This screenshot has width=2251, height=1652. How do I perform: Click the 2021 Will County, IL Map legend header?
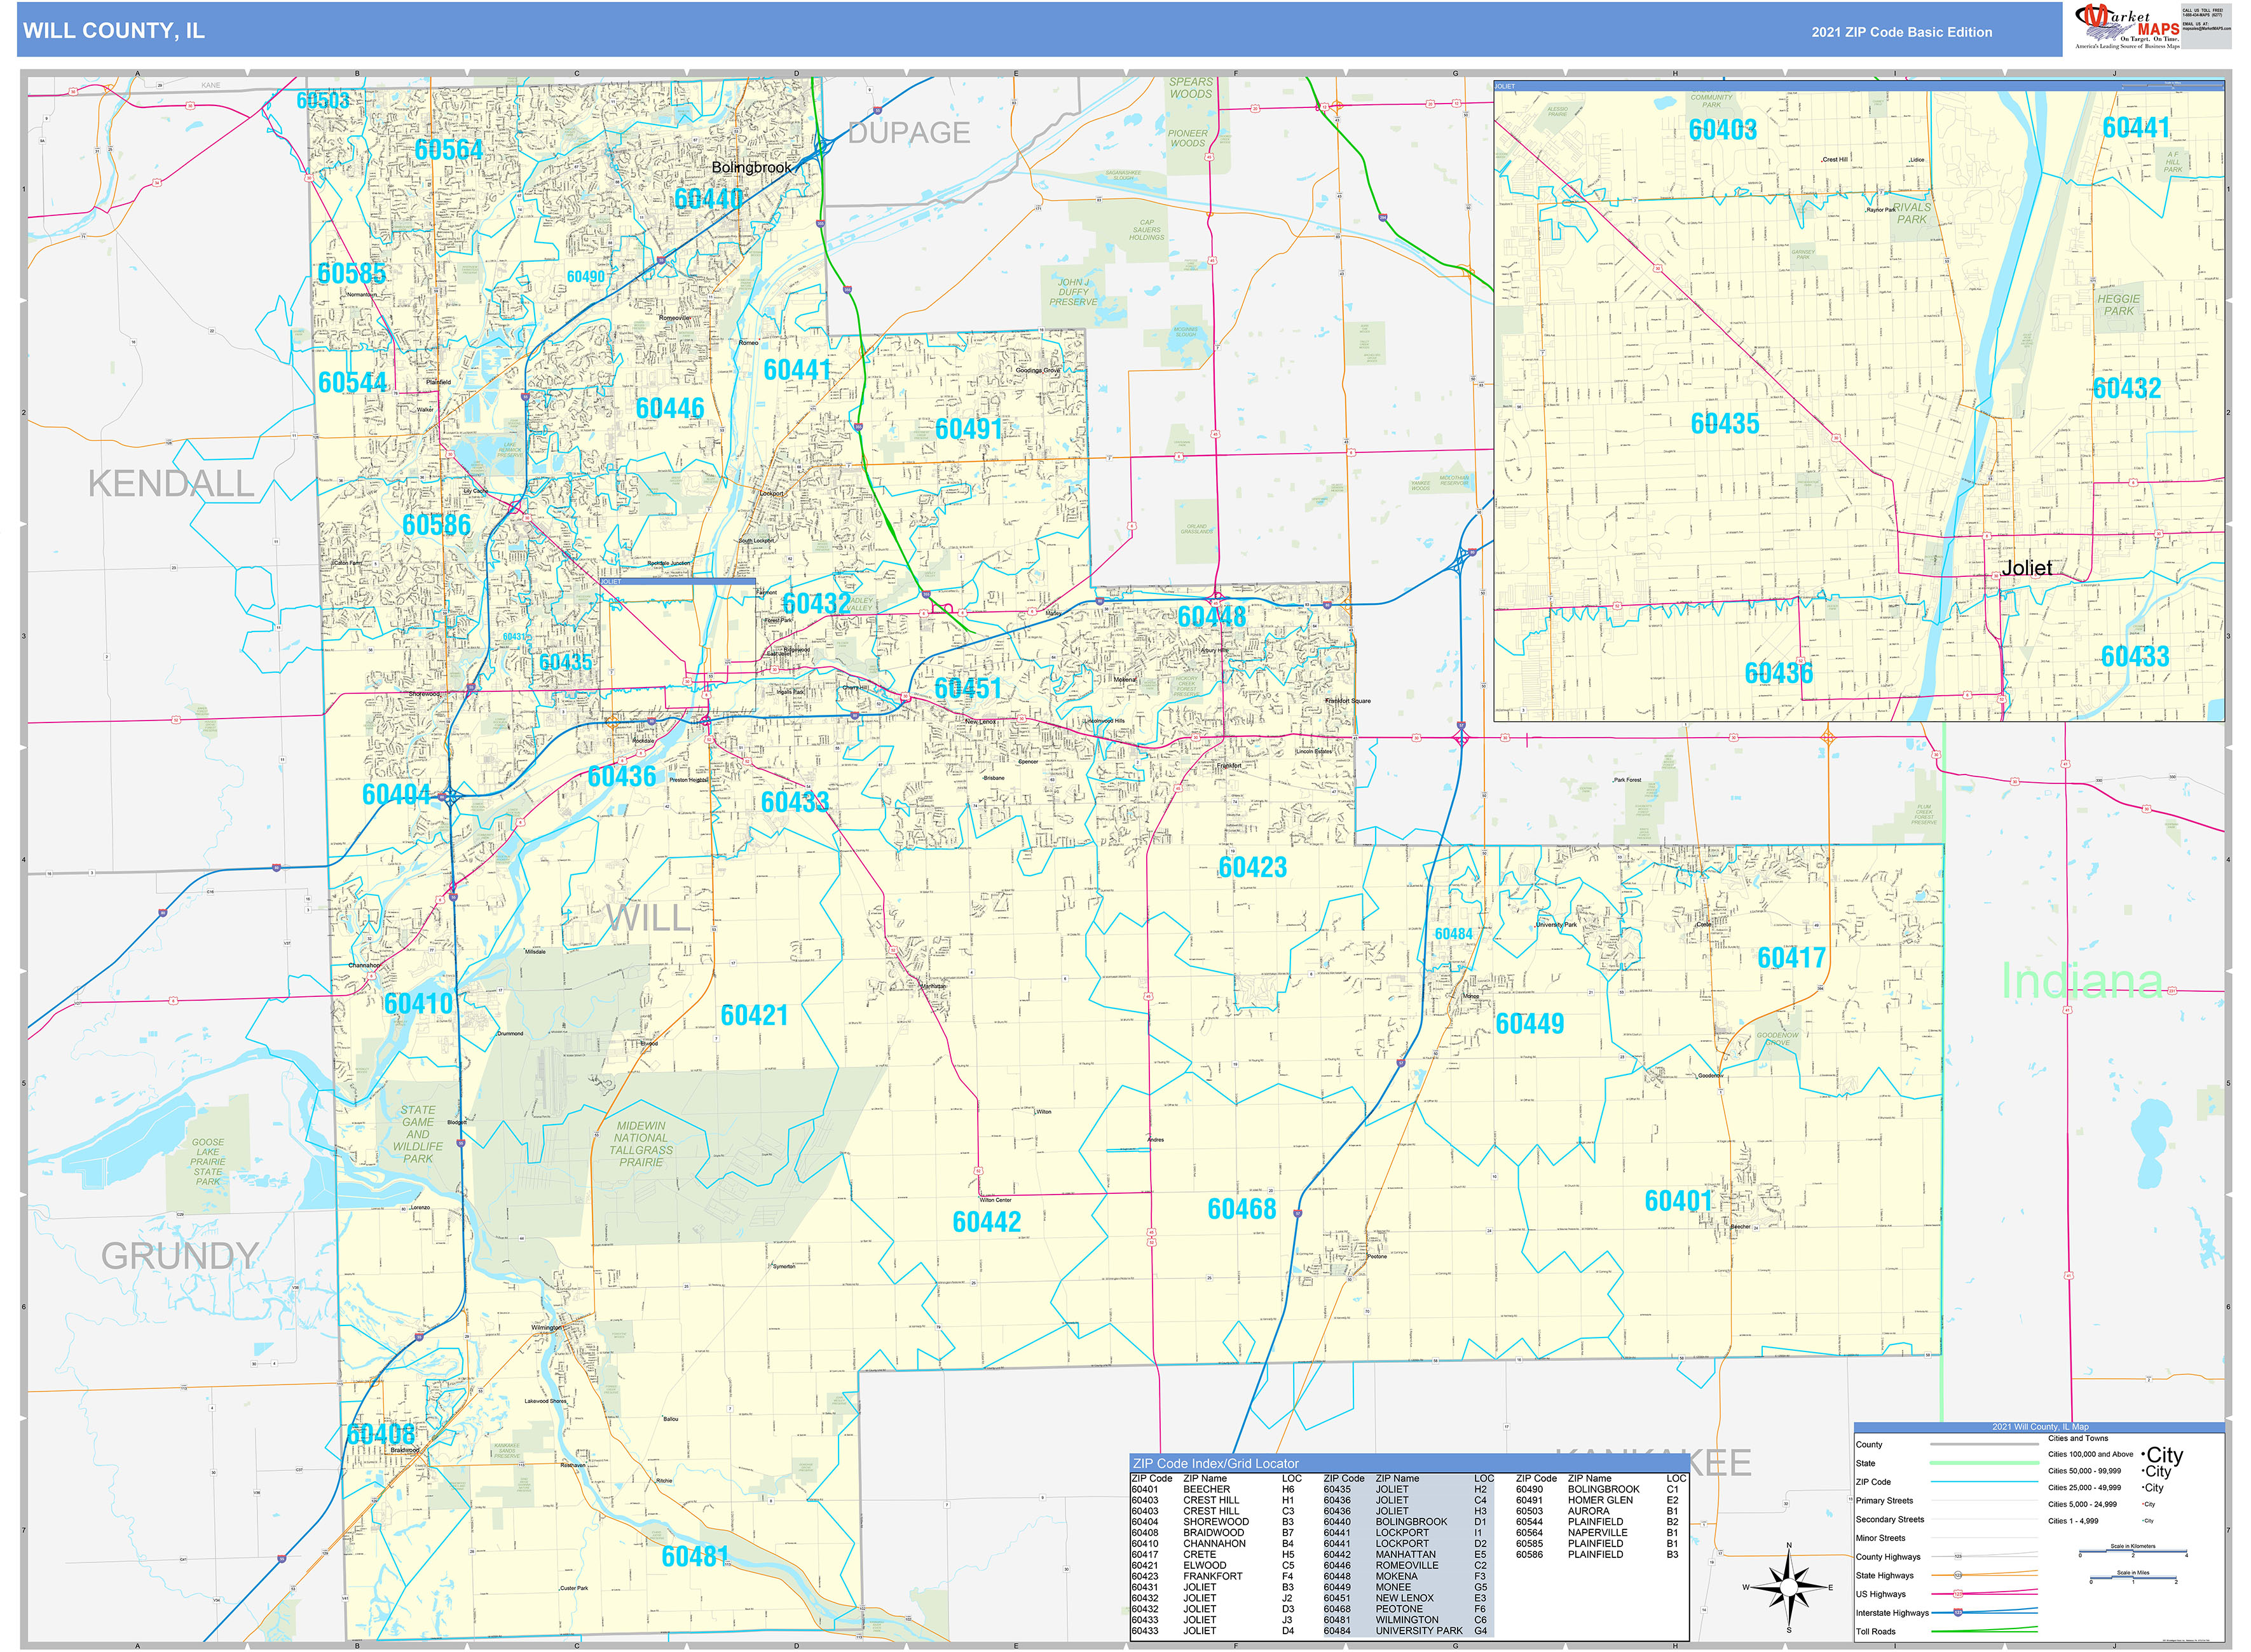tap(2041, 1427)
